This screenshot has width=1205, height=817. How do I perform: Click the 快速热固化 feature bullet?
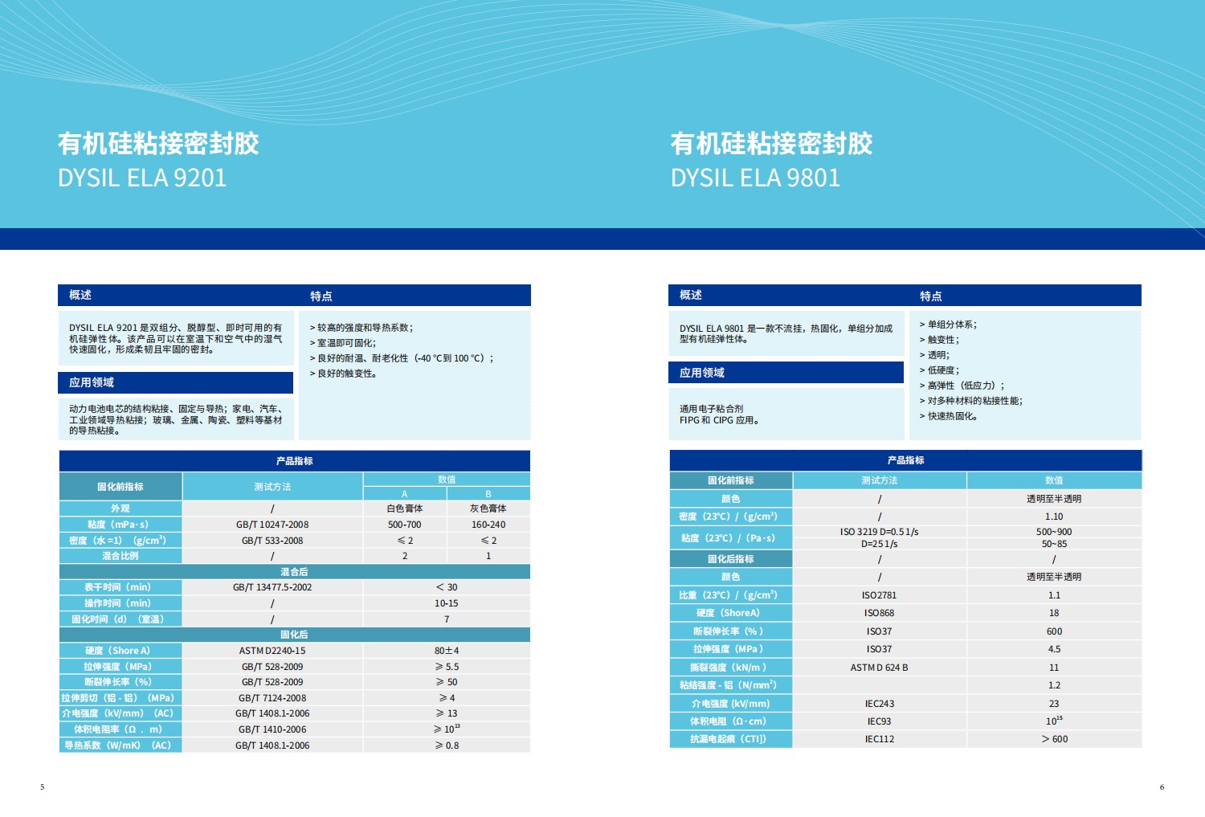click(x=952, y=416)
